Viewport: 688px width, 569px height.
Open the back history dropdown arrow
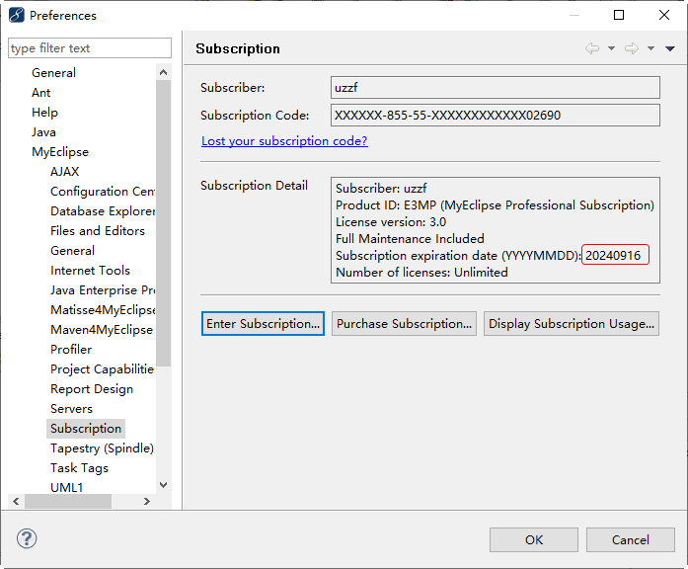(x=611, y=48)
